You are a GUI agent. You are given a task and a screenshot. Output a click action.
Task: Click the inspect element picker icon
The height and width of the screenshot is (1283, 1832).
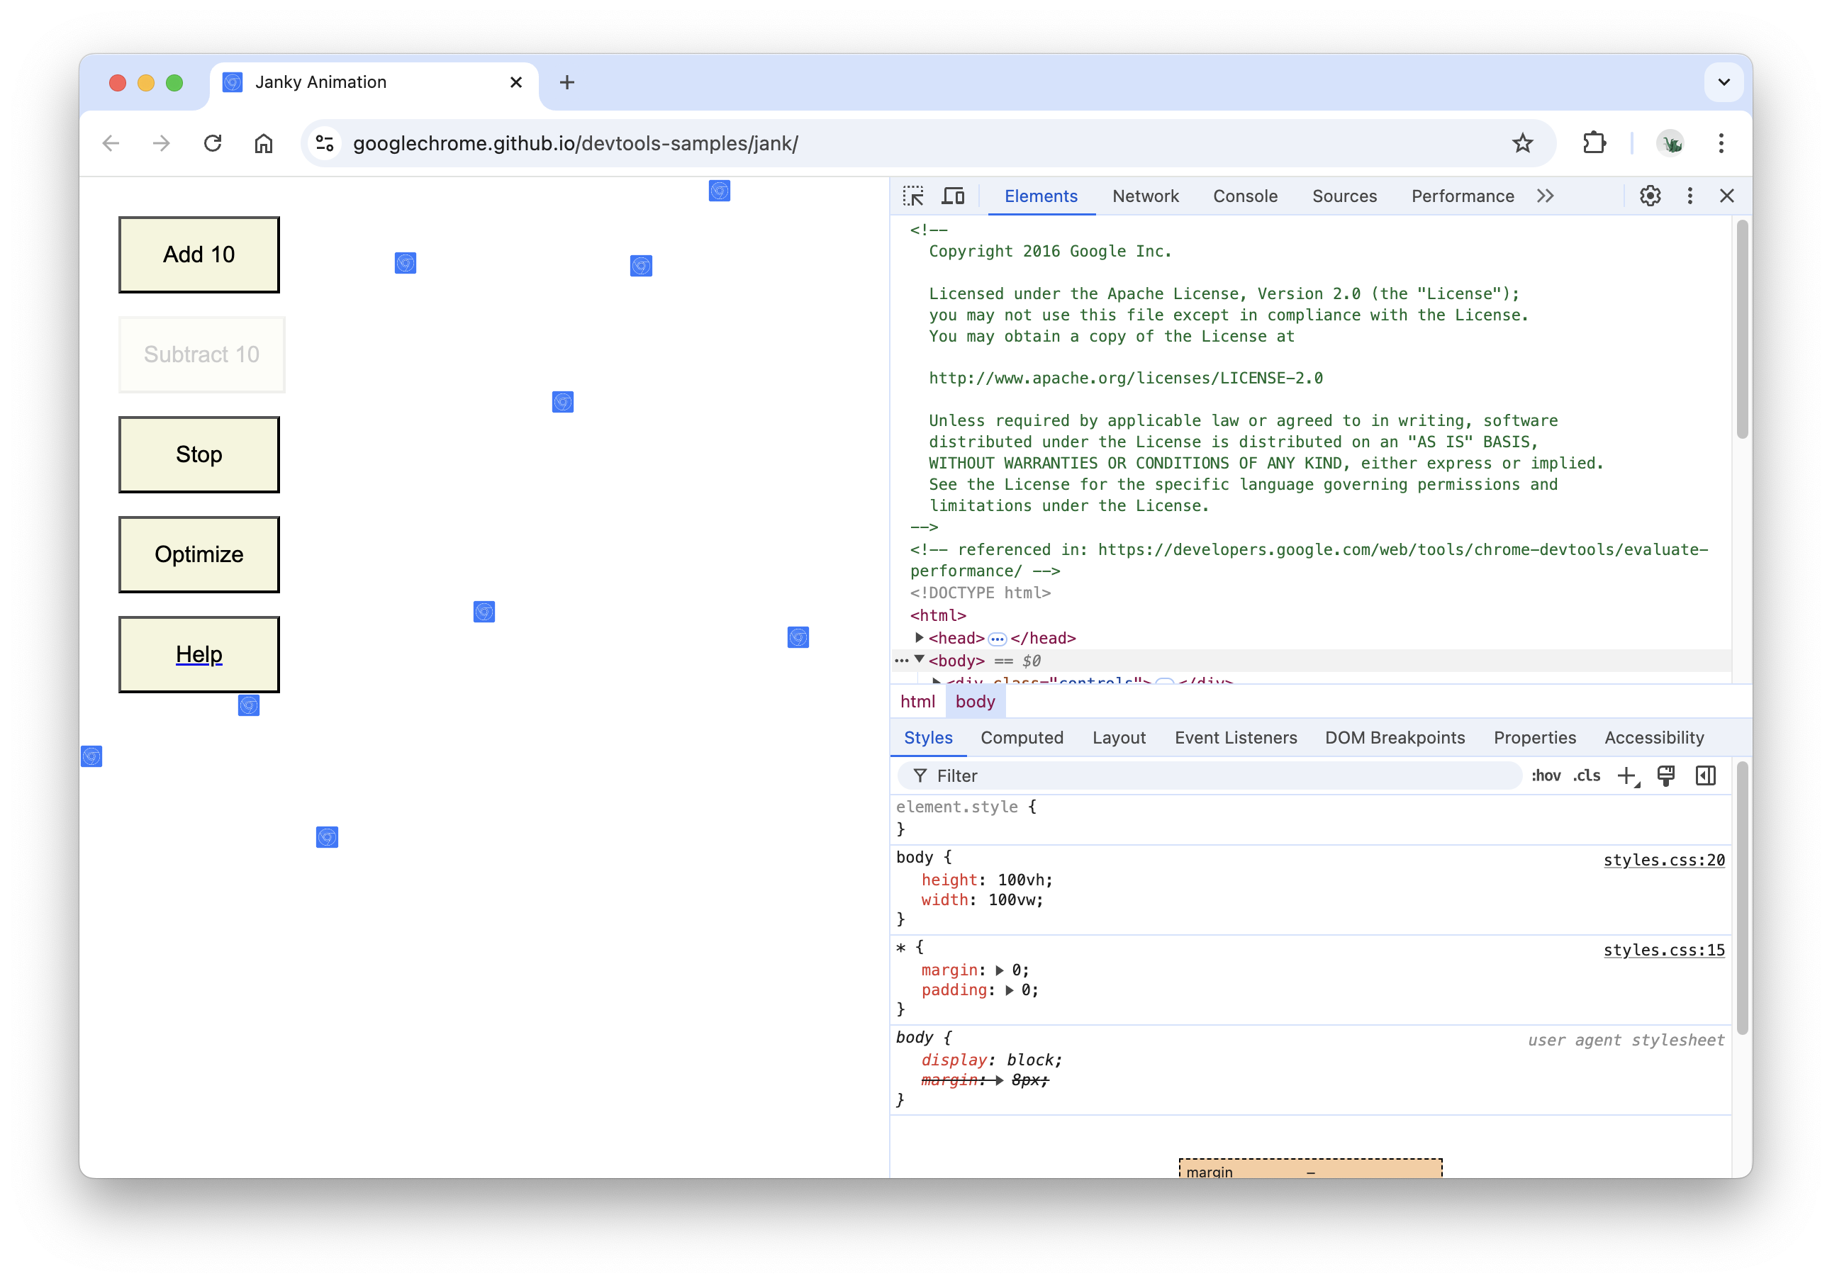(x=913, y=196)
